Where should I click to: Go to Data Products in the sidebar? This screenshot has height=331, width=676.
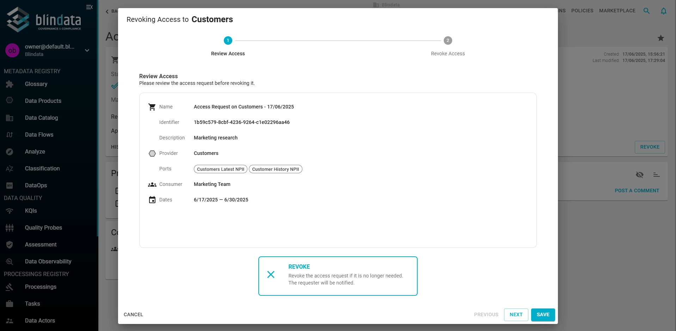coord(43,101)
